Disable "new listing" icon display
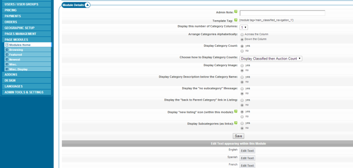 coord(242,116)
